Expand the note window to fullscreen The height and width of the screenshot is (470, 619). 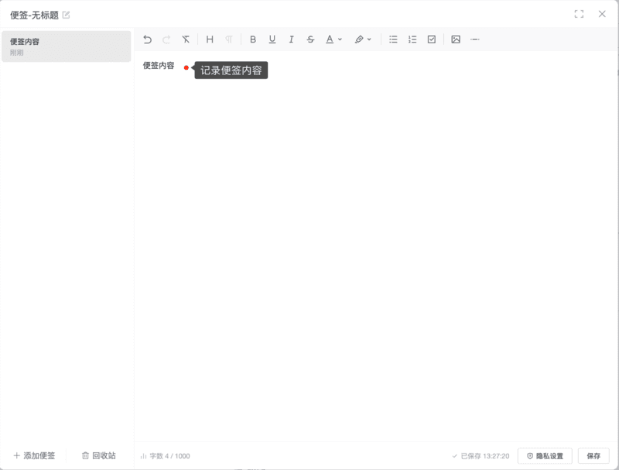point(579,14)
